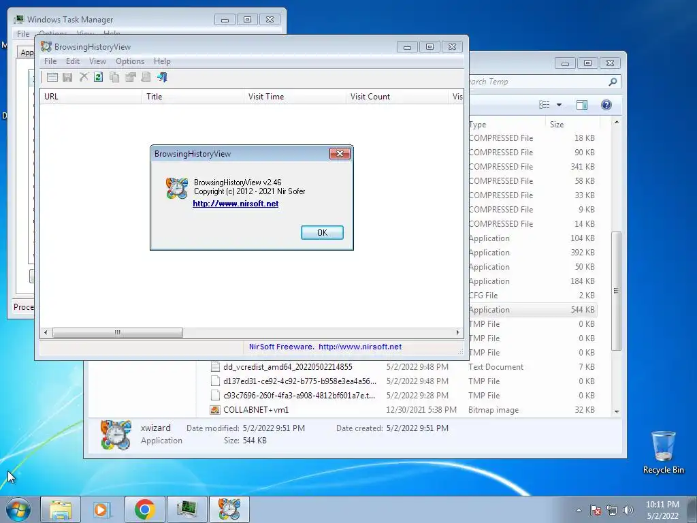697x523 pixels.
Task: Open the Windows Start button
Action: (18, 509)
